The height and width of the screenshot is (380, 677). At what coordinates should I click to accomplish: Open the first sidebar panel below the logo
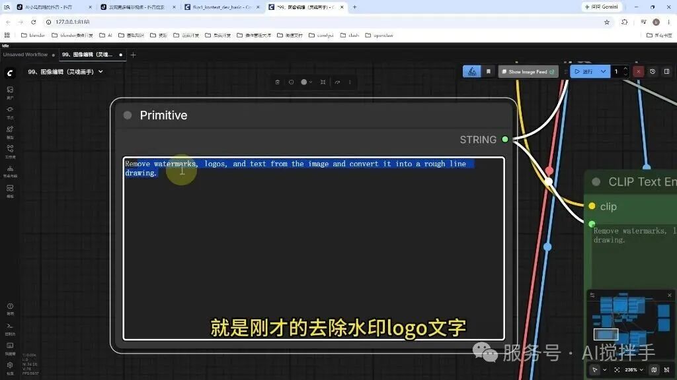pos(10,92)
